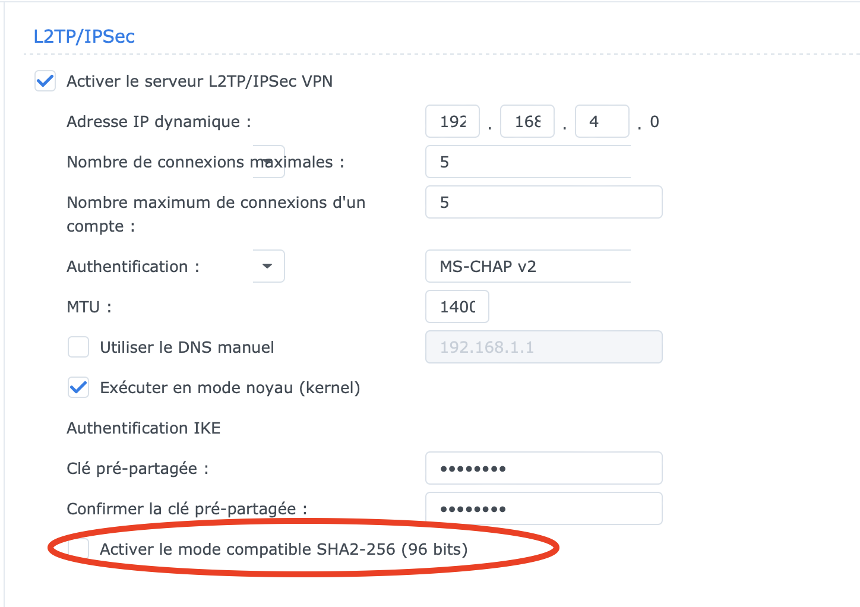Click the Confirmer la clé pré-partagée field
Image resolution: width=860 pixels, height=607 pixels.
click(x=543, y=508)
